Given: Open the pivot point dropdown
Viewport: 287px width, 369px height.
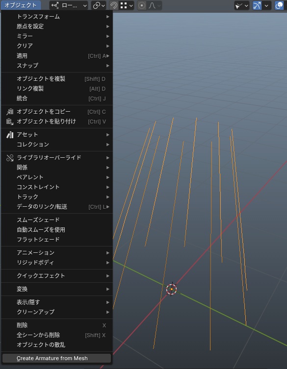Looking at the screenshot, I should pos(99,5).
